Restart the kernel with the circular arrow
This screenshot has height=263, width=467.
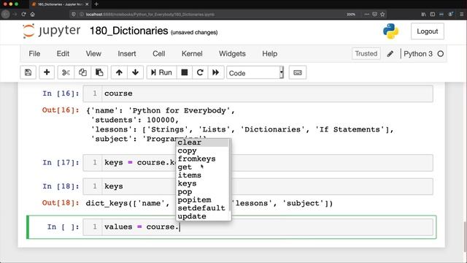pos(200,72)
